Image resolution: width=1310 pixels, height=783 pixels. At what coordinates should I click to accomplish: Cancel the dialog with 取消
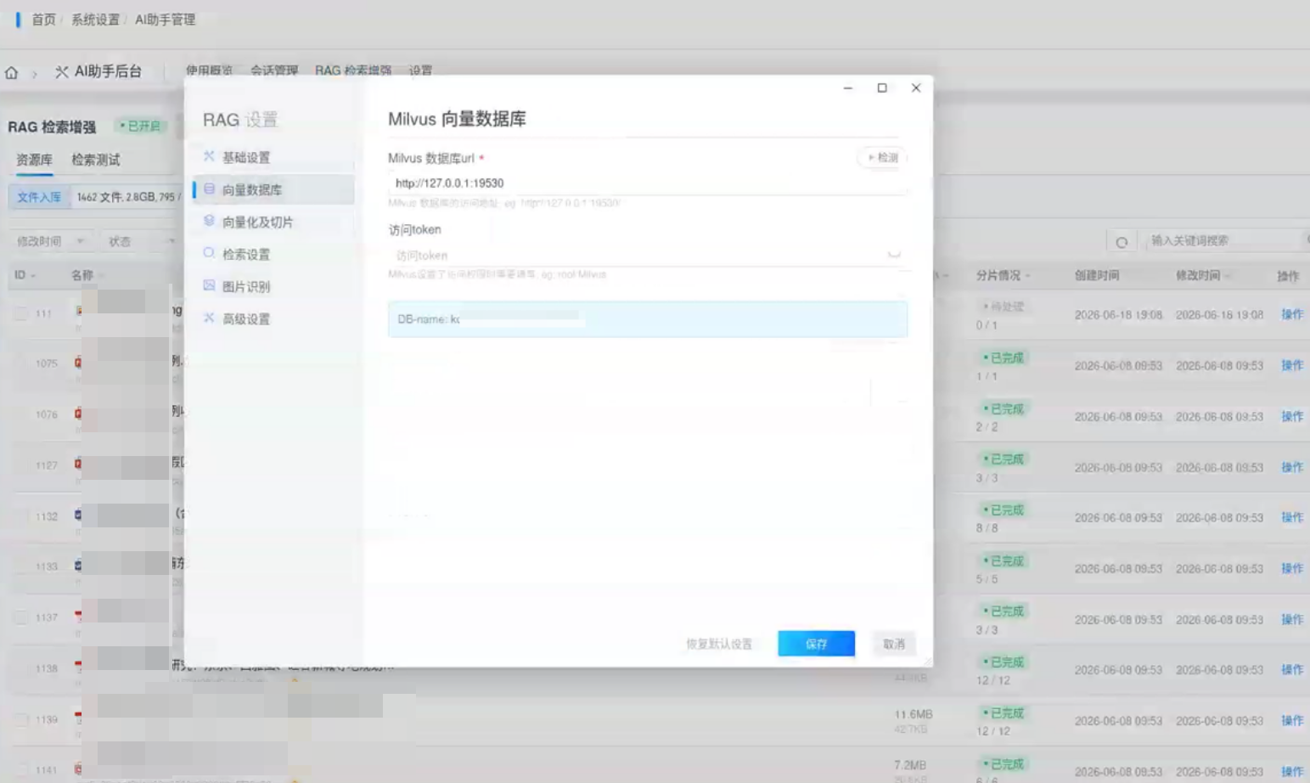pyautogui.click(x=894, y=644)
